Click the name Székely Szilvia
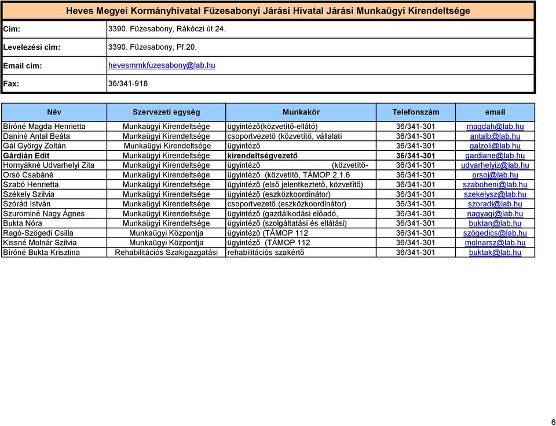This screenshot has height=426, width=556. [x=29, y=194]
